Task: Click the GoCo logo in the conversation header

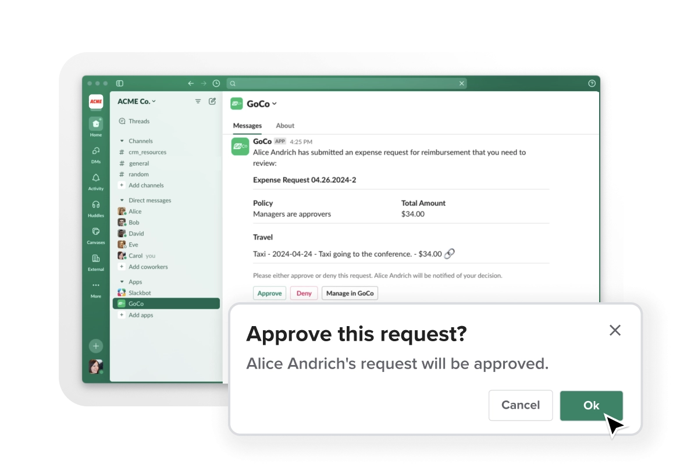Action: point(236,103)
